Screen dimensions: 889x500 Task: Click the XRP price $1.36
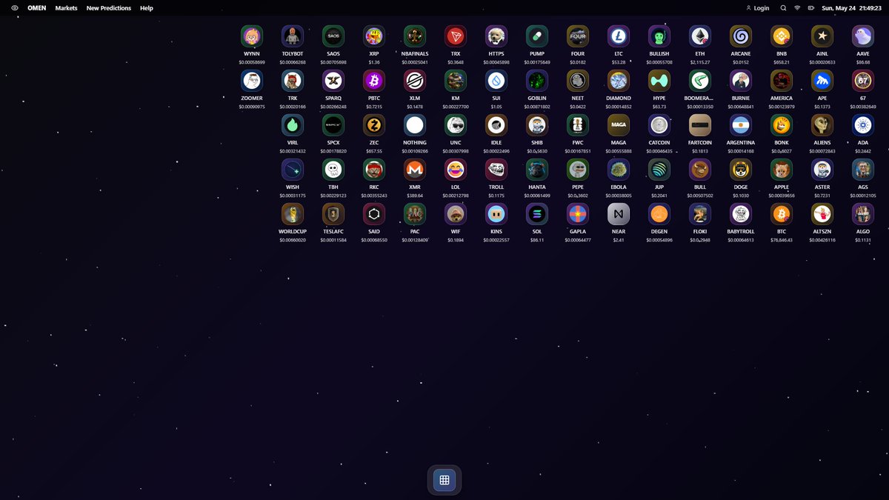[374, 62]
